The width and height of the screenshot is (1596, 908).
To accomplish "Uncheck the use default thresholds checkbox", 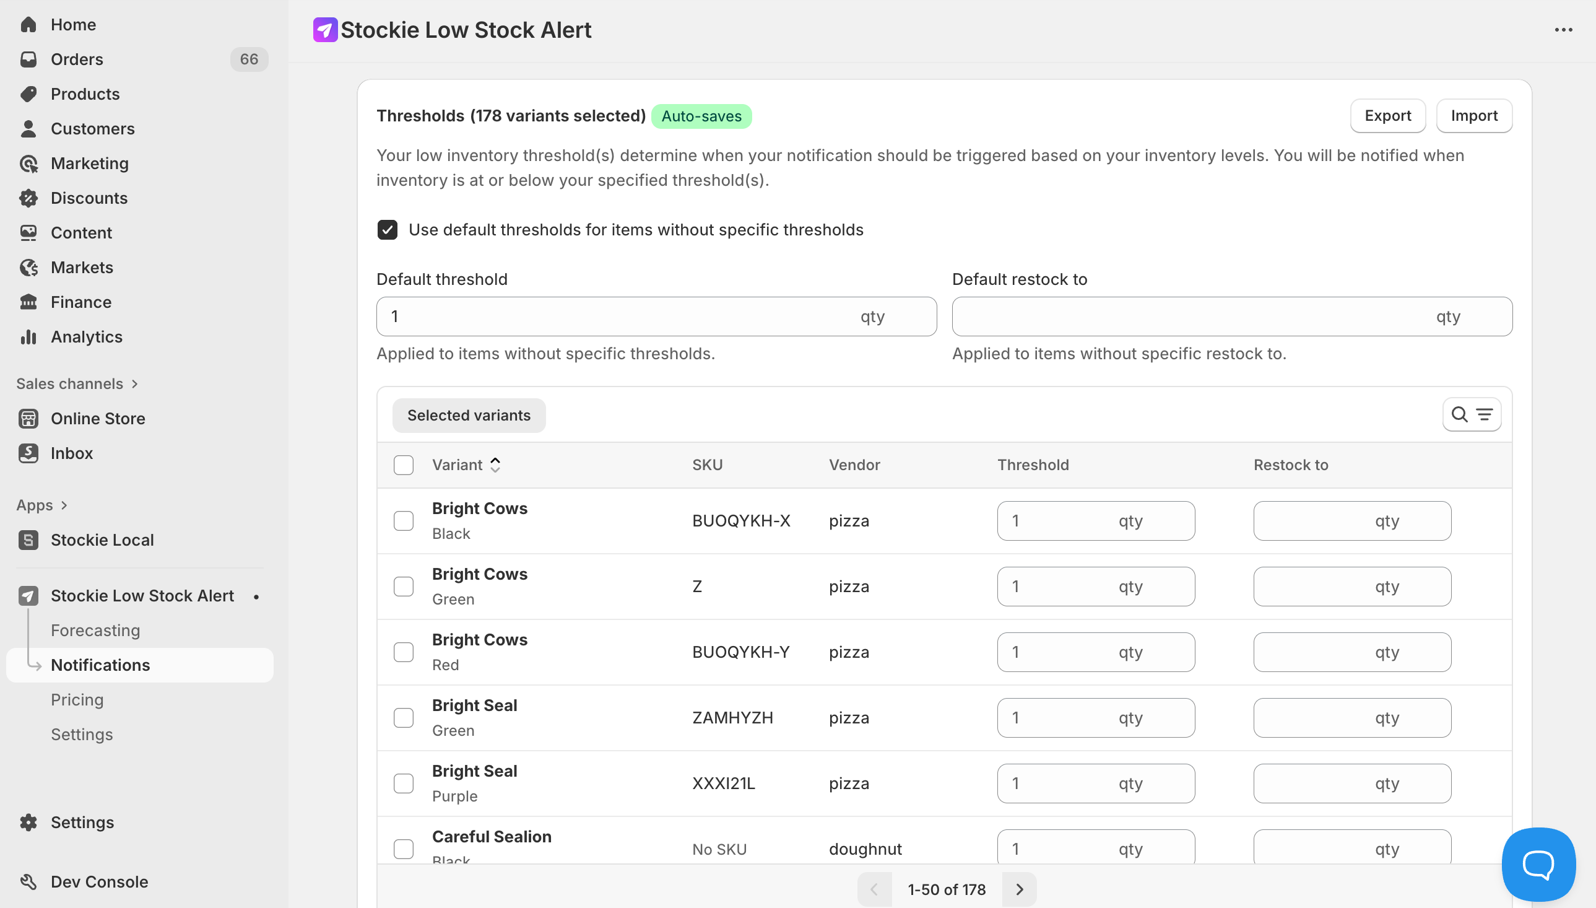I will pos(387,230).
